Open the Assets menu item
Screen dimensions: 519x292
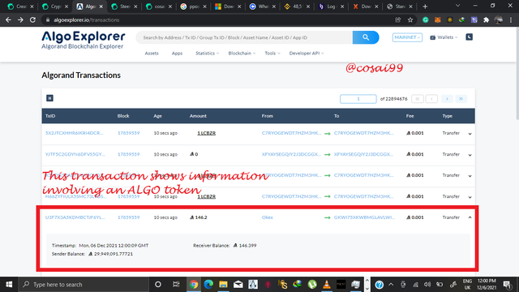click(152, 53)
